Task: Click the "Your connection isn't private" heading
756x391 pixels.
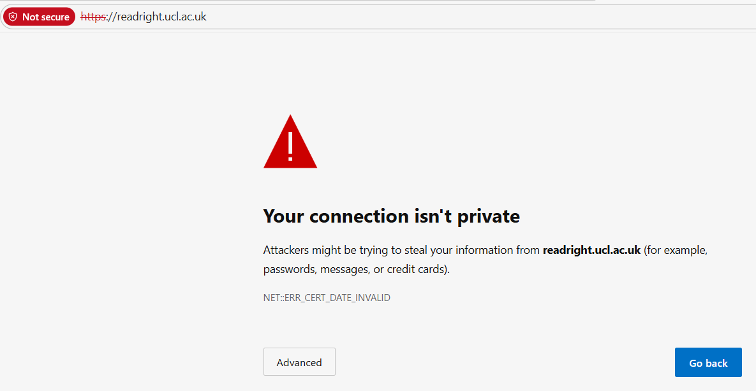Action: pos(391,216)
